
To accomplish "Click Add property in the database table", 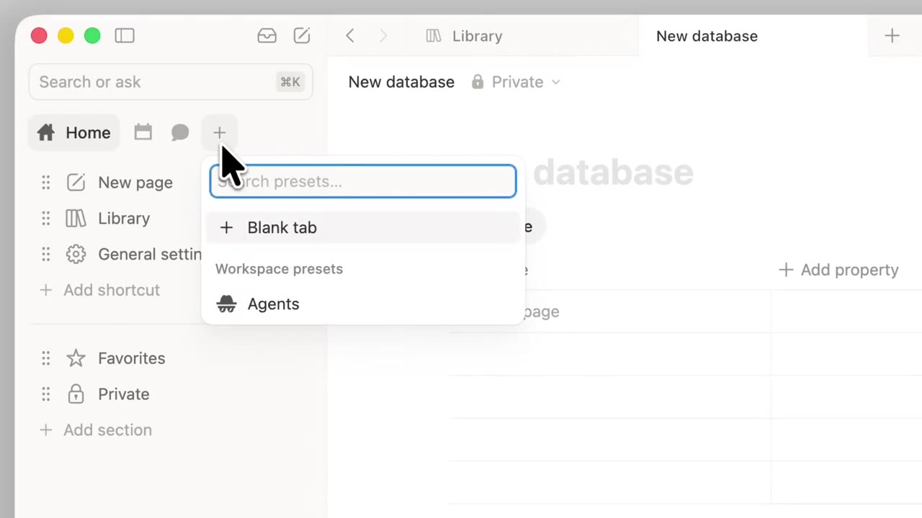I will click(x=839, y=270).
